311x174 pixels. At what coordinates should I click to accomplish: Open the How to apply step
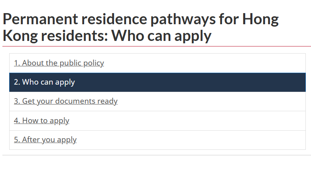click(x=41, y=120)
